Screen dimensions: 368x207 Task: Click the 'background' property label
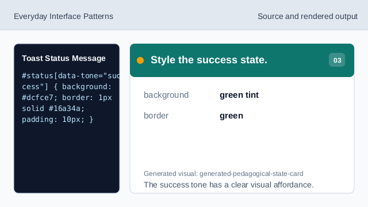click(x=166, y=95)
